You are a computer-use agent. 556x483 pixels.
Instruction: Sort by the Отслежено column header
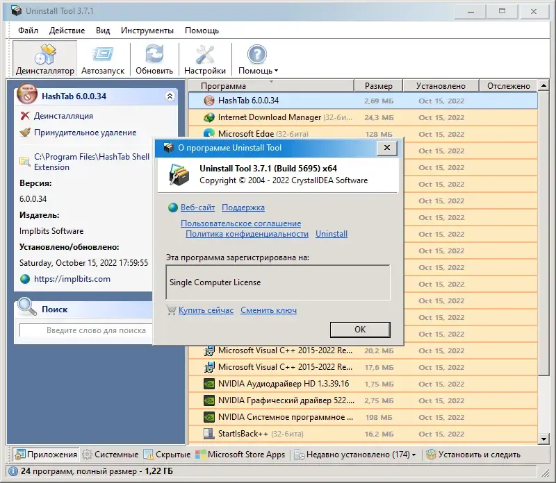[509, 86]
